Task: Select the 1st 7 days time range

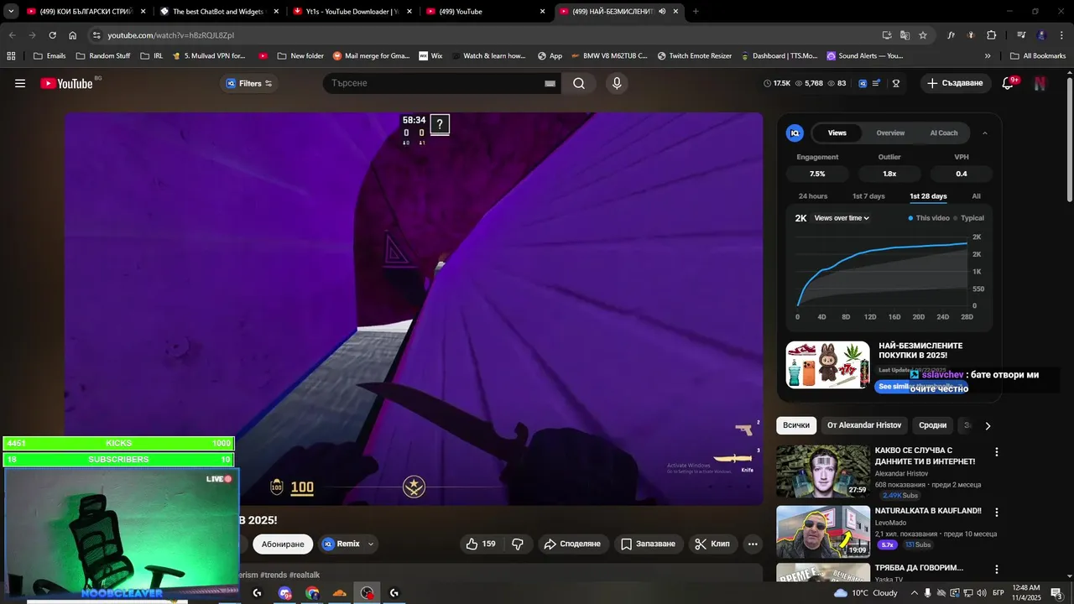Action: pyautogui.click(x=868, y=196)
